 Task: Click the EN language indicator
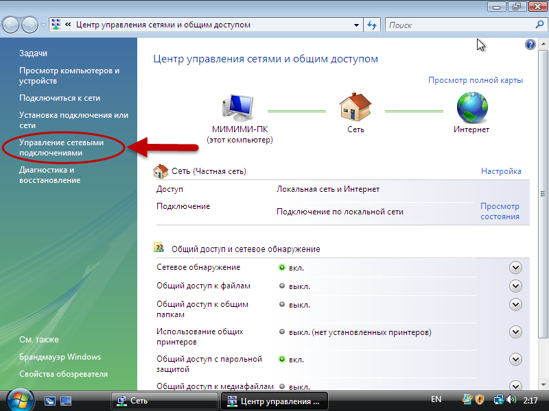[x=436, y=399]
